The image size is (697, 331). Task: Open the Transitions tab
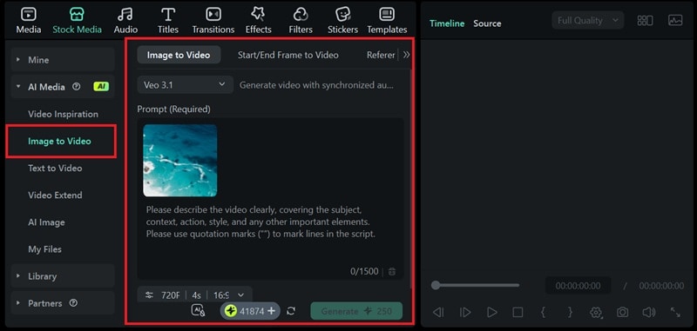pos(213,20)
